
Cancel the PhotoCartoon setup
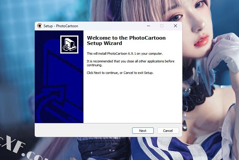point(168,131)
